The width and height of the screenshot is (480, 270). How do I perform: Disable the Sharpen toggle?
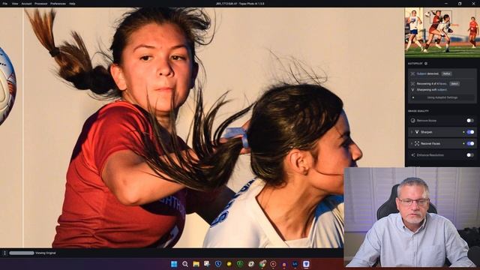[x=470, y=132]
